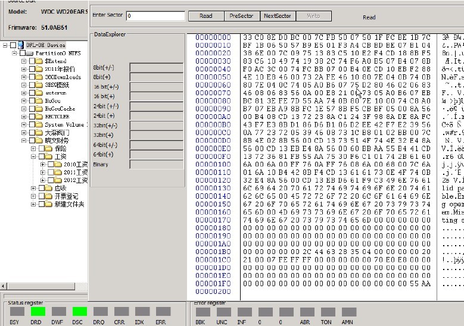Screen dimensions: 464x326
Task: Click firmware value 51.0AB51
Action: coord(54,28)
